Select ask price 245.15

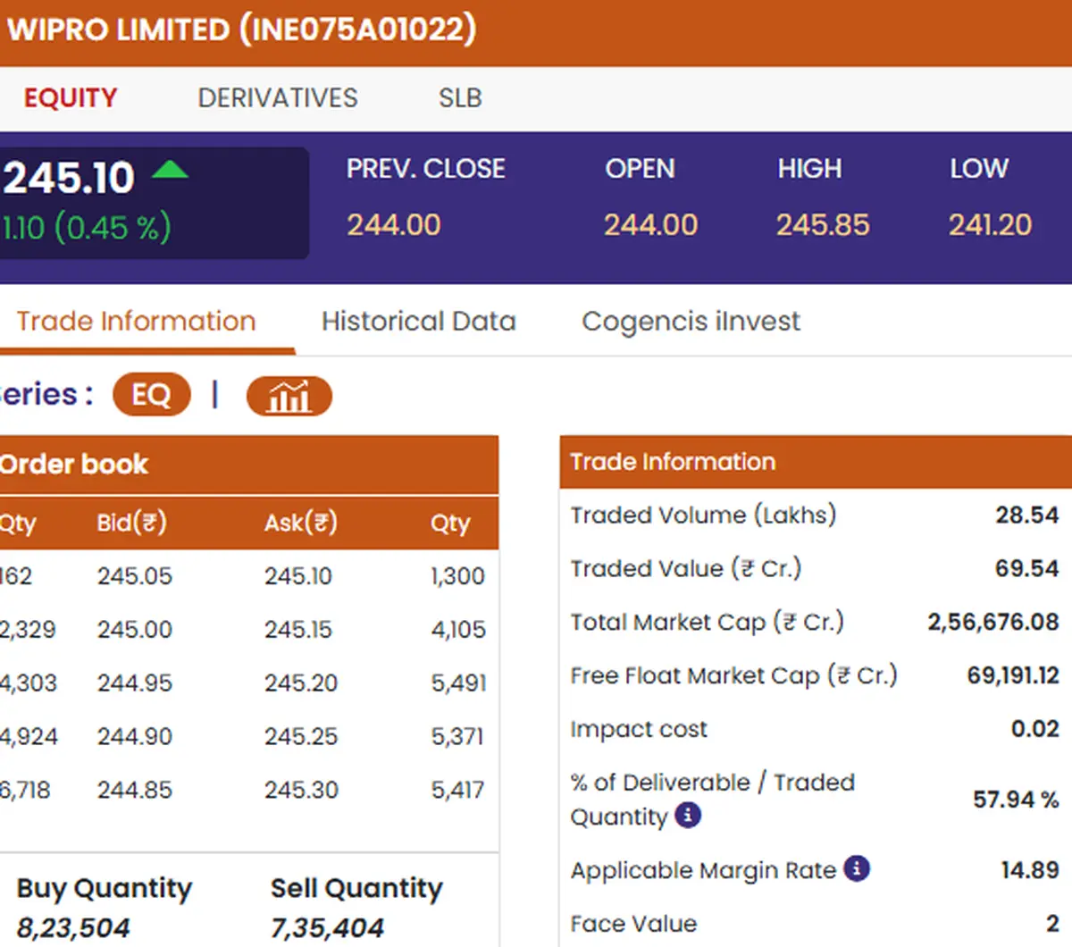pos(299,630)
